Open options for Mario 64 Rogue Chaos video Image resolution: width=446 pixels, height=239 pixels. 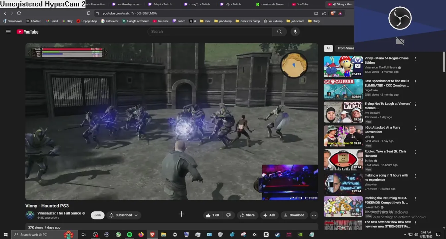(x=415, y=59)
